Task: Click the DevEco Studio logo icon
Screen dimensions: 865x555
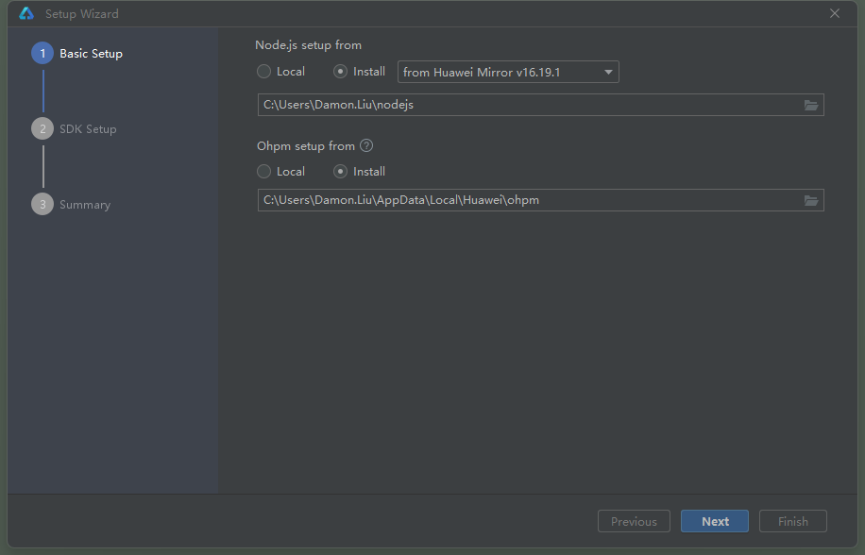Action: 26,14
